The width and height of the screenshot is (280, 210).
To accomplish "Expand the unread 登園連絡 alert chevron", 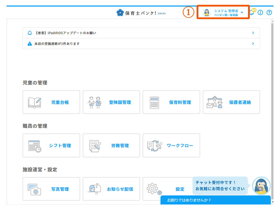I will point(253,44).
